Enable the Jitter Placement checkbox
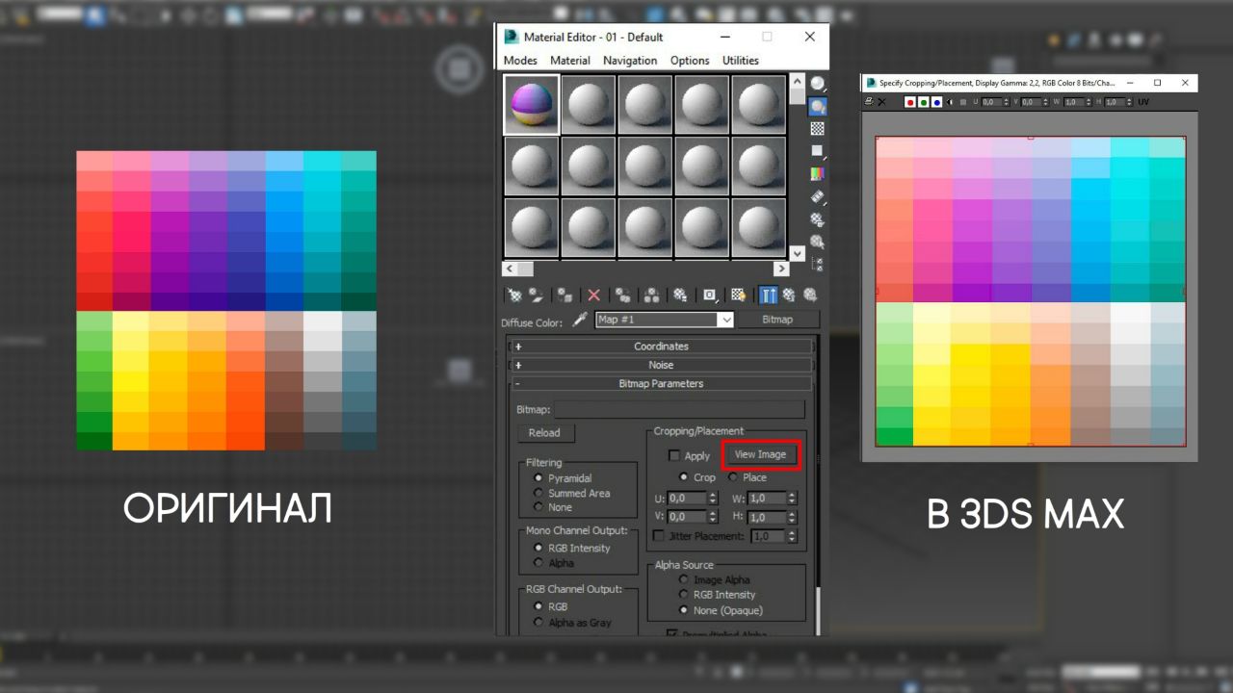 (659, 536)
